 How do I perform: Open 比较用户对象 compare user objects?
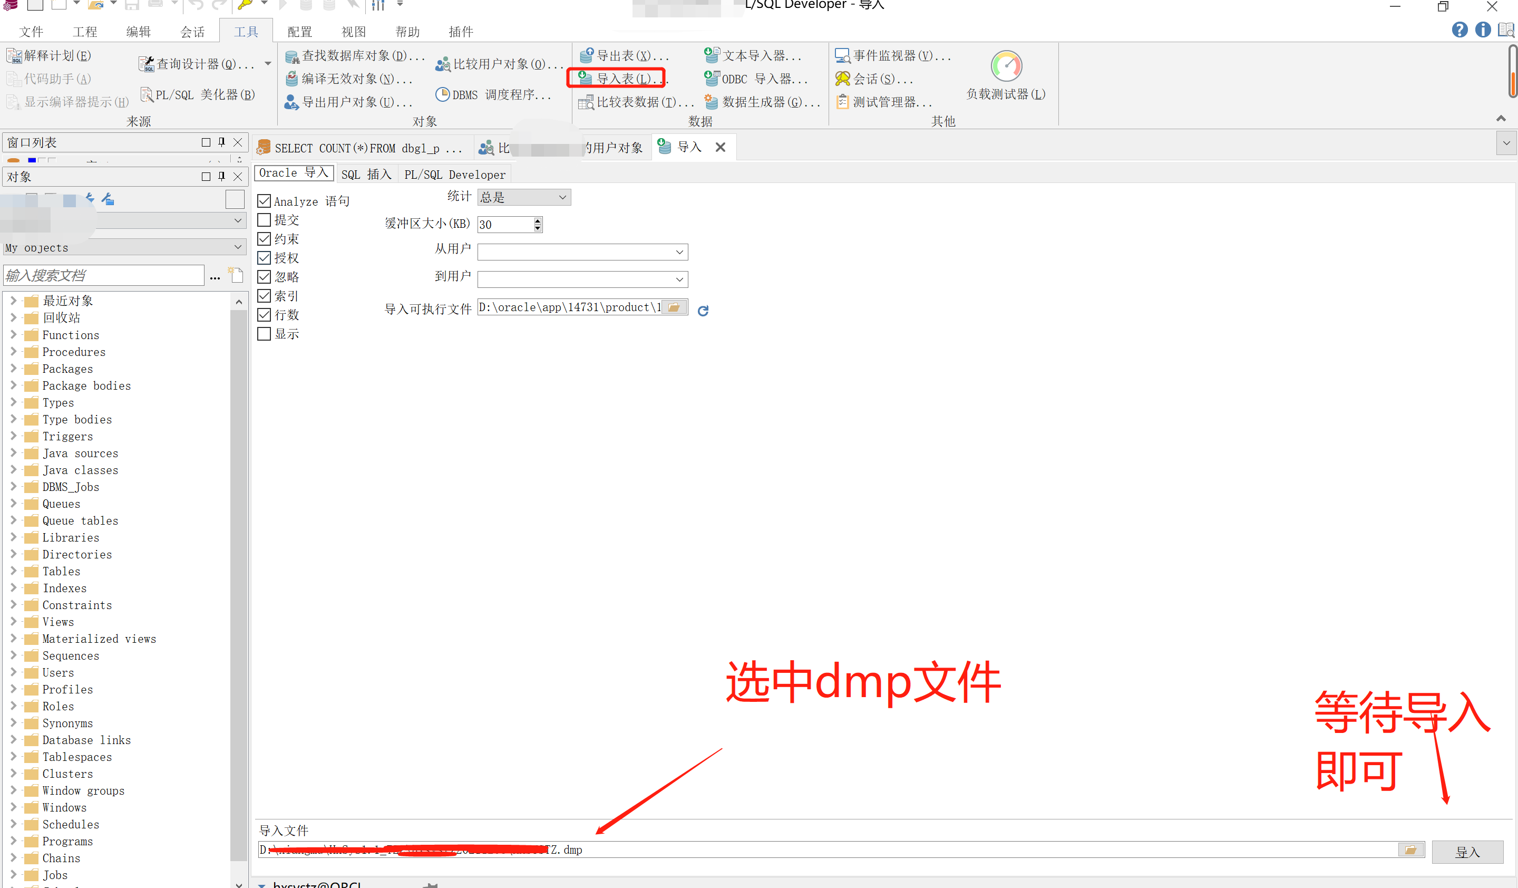pyautogui.click(x=498, y=64)
